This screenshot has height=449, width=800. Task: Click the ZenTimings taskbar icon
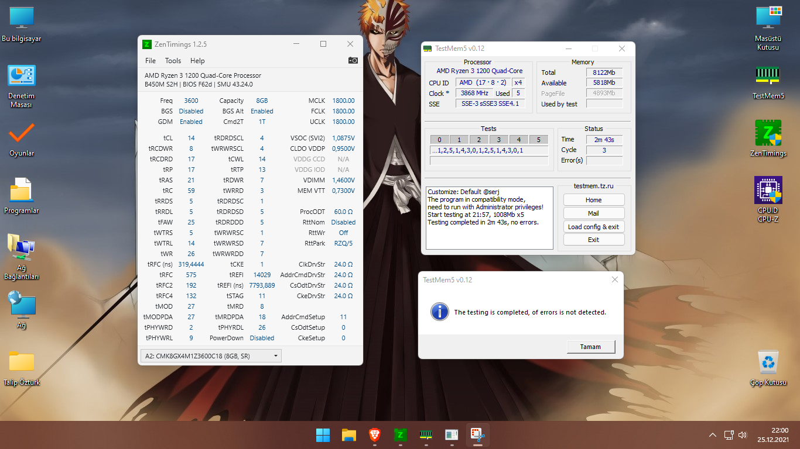point(401,435)
